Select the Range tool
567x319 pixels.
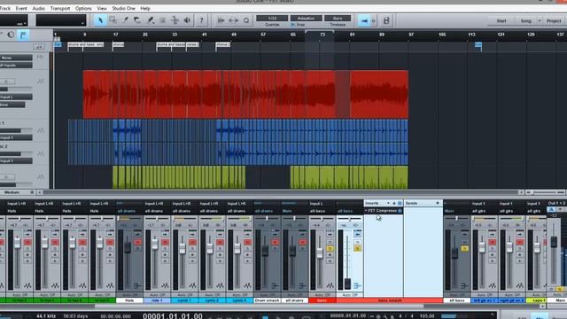click(113, 20)
